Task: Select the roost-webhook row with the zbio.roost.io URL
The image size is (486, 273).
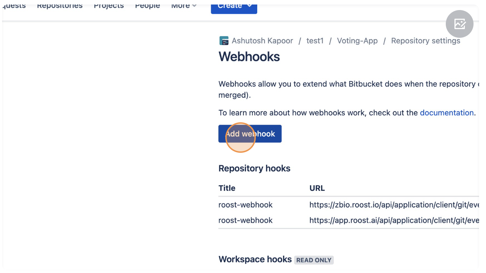Action: click(348, 205)
